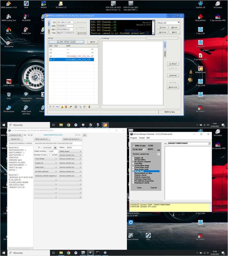Image resolution: width=228 pixels, height=256 pixels.
Task: Check the Front brake pads checkbox
Action: [133, 167]
